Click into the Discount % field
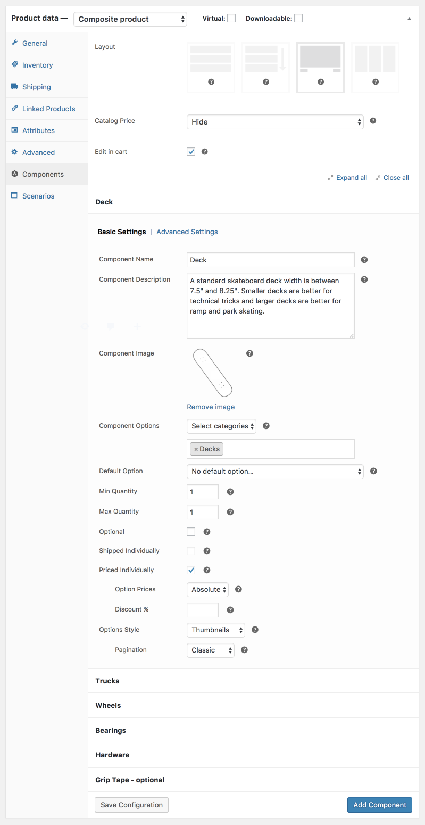This screenshot has width=425, height=825. click(x=203, y=610)
